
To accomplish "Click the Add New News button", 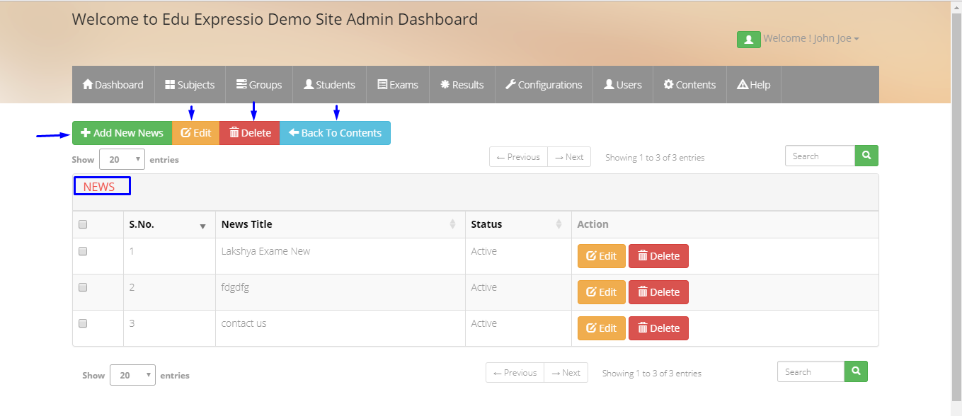I will [122, 133].
